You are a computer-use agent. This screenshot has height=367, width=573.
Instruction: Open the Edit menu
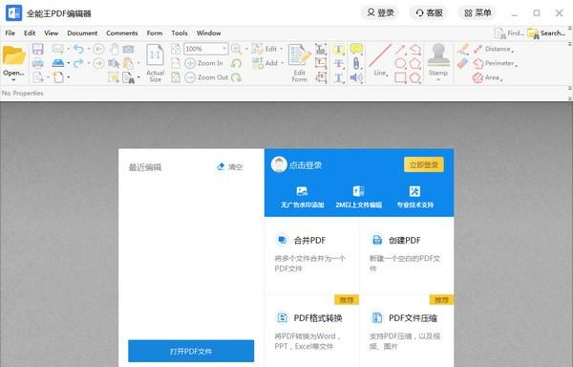30,32
